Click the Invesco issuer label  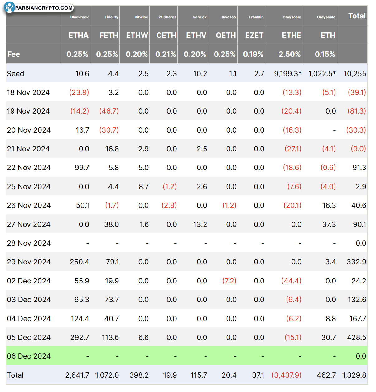point(229,17)
